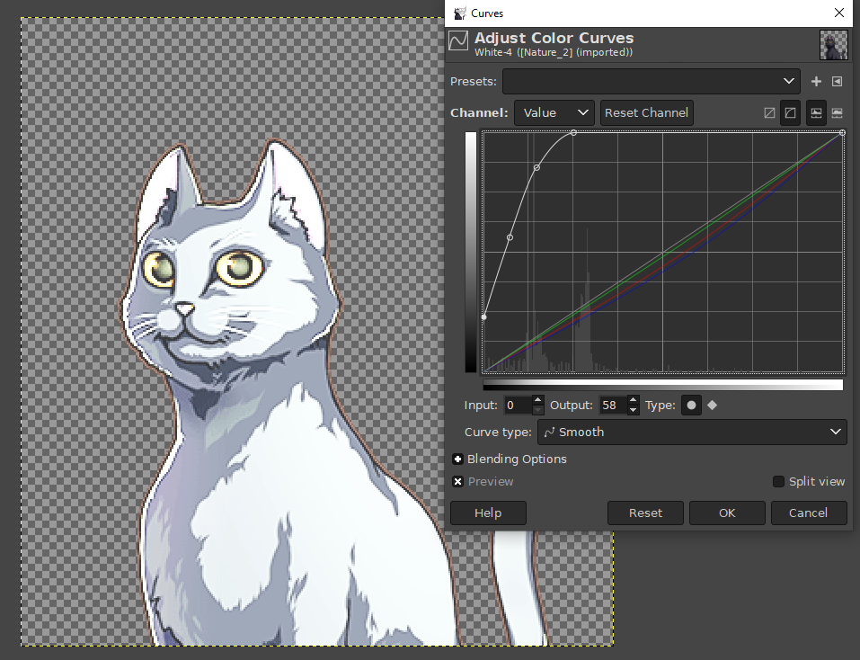This screenshot has width=860, height=660.
Task: Select the curve point at bottom-left edge
Action: (483, 317)
